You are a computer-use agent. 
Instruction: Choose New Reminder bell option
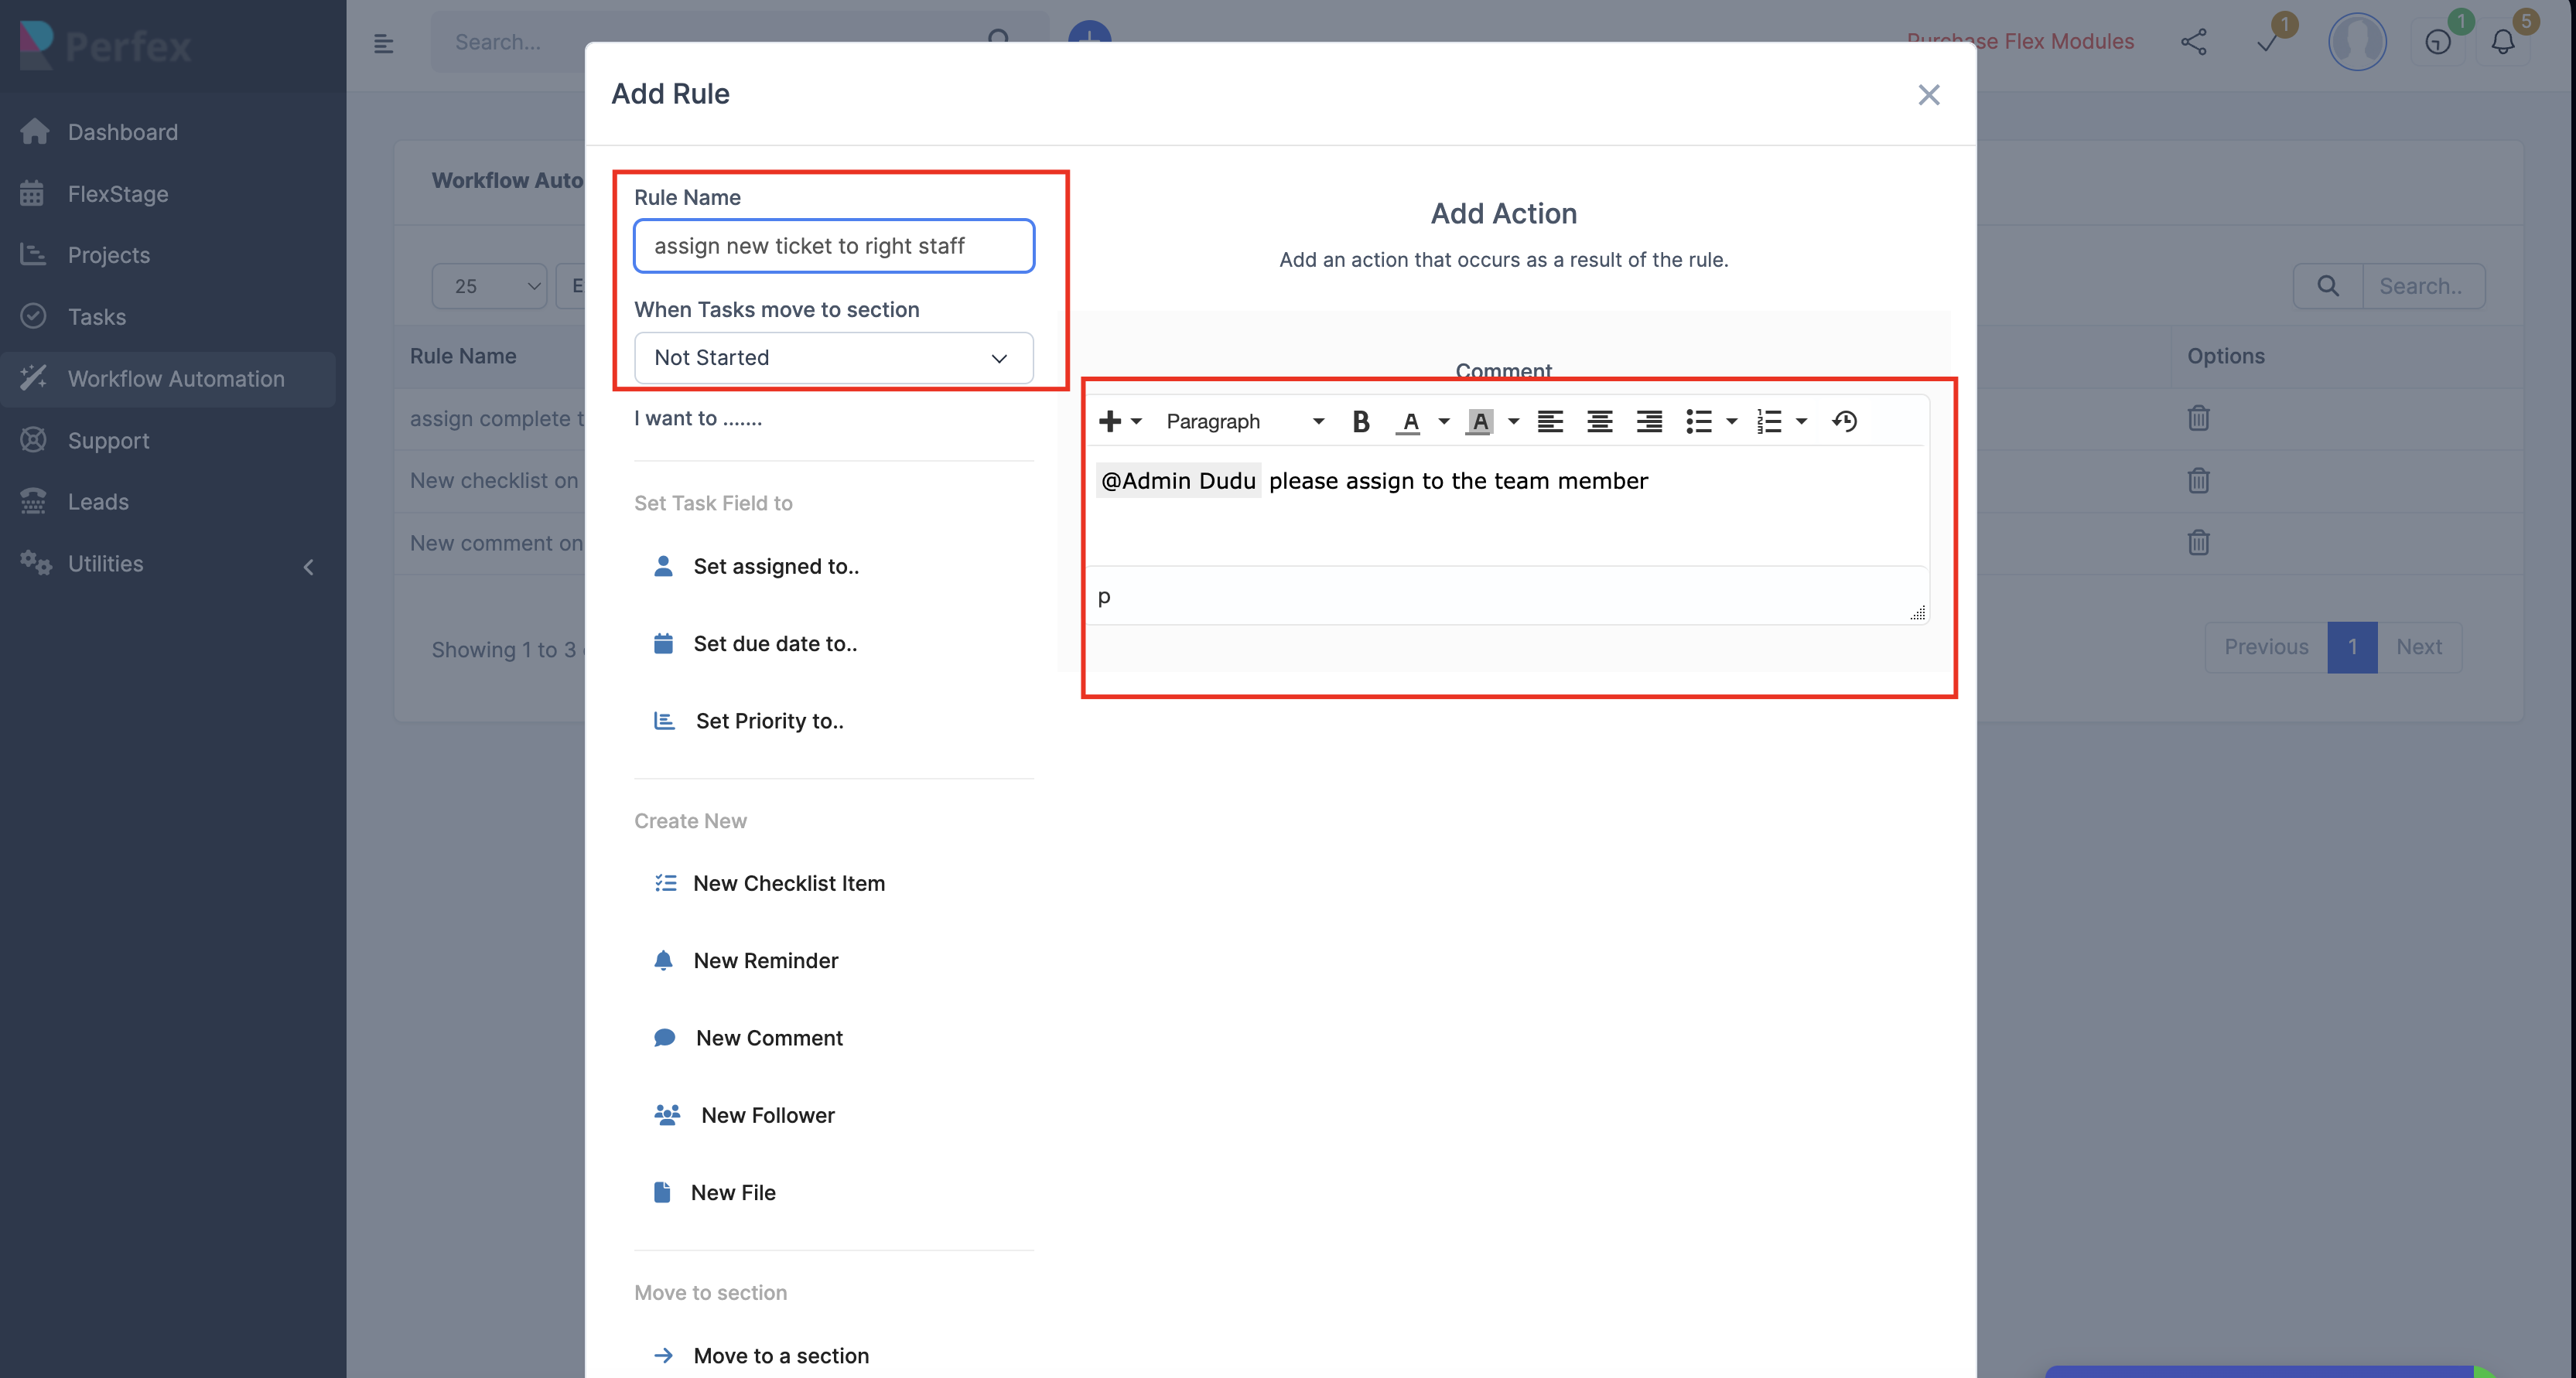[x=765, y=961]
